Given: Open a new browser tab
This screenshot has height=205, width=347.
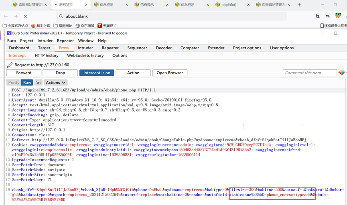Looking at the screenshot, I should pos(299,5).
